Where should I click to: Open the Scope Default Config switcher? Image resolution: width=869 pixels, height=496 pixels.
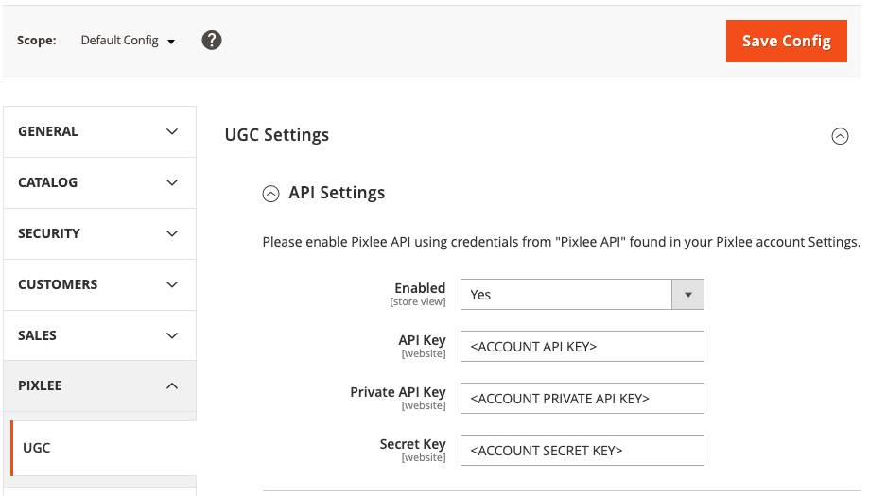tap(128, 41)
